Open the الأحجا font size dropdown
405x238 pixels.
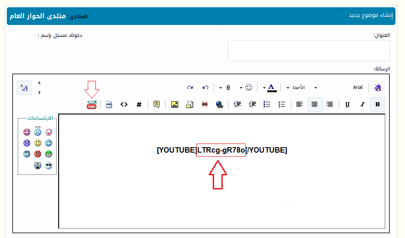pos(288,88)
